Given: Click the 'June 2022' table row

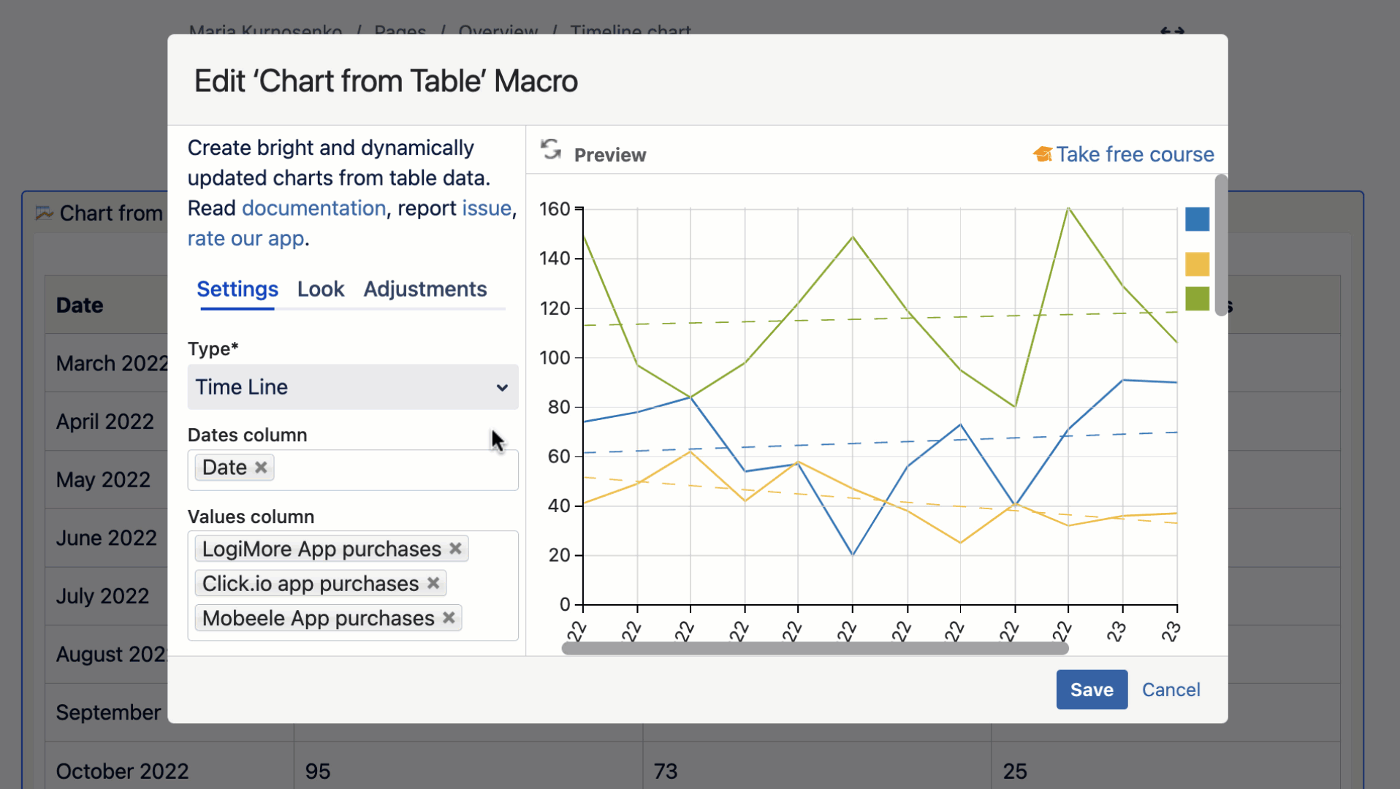Looking at the screenshot, I should (107, 538).
